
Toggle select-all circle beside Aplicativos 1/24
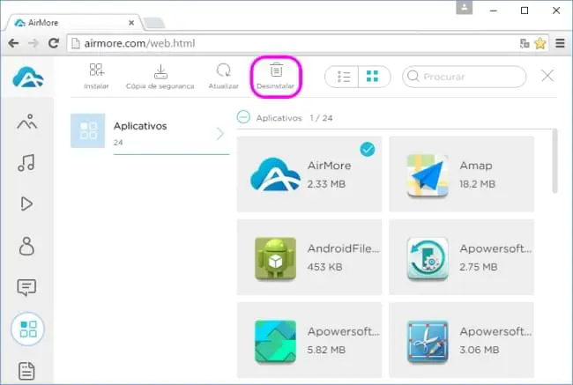click(243, 117)
